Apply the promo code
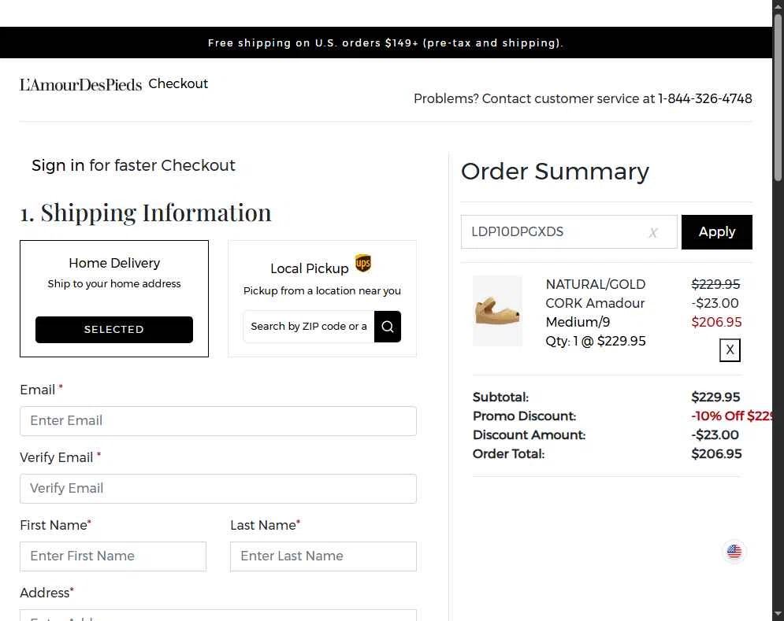Screen dimensions: 784x621 [x=716, y=232]
